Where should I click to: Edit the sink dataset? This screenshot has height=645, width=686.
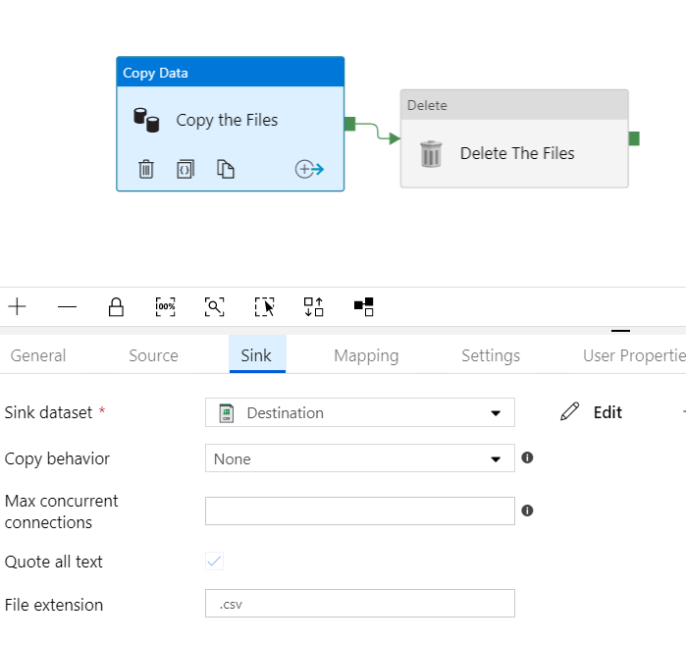point(591,412)
